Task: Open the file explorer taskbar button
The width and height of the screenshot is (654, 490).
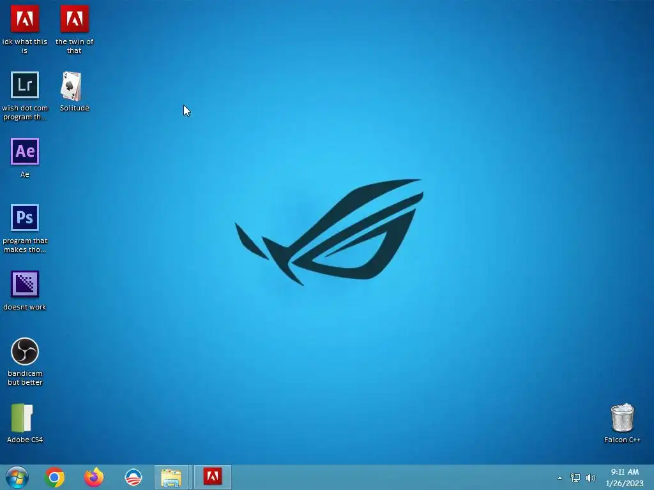Action: (x=171, y=477)
